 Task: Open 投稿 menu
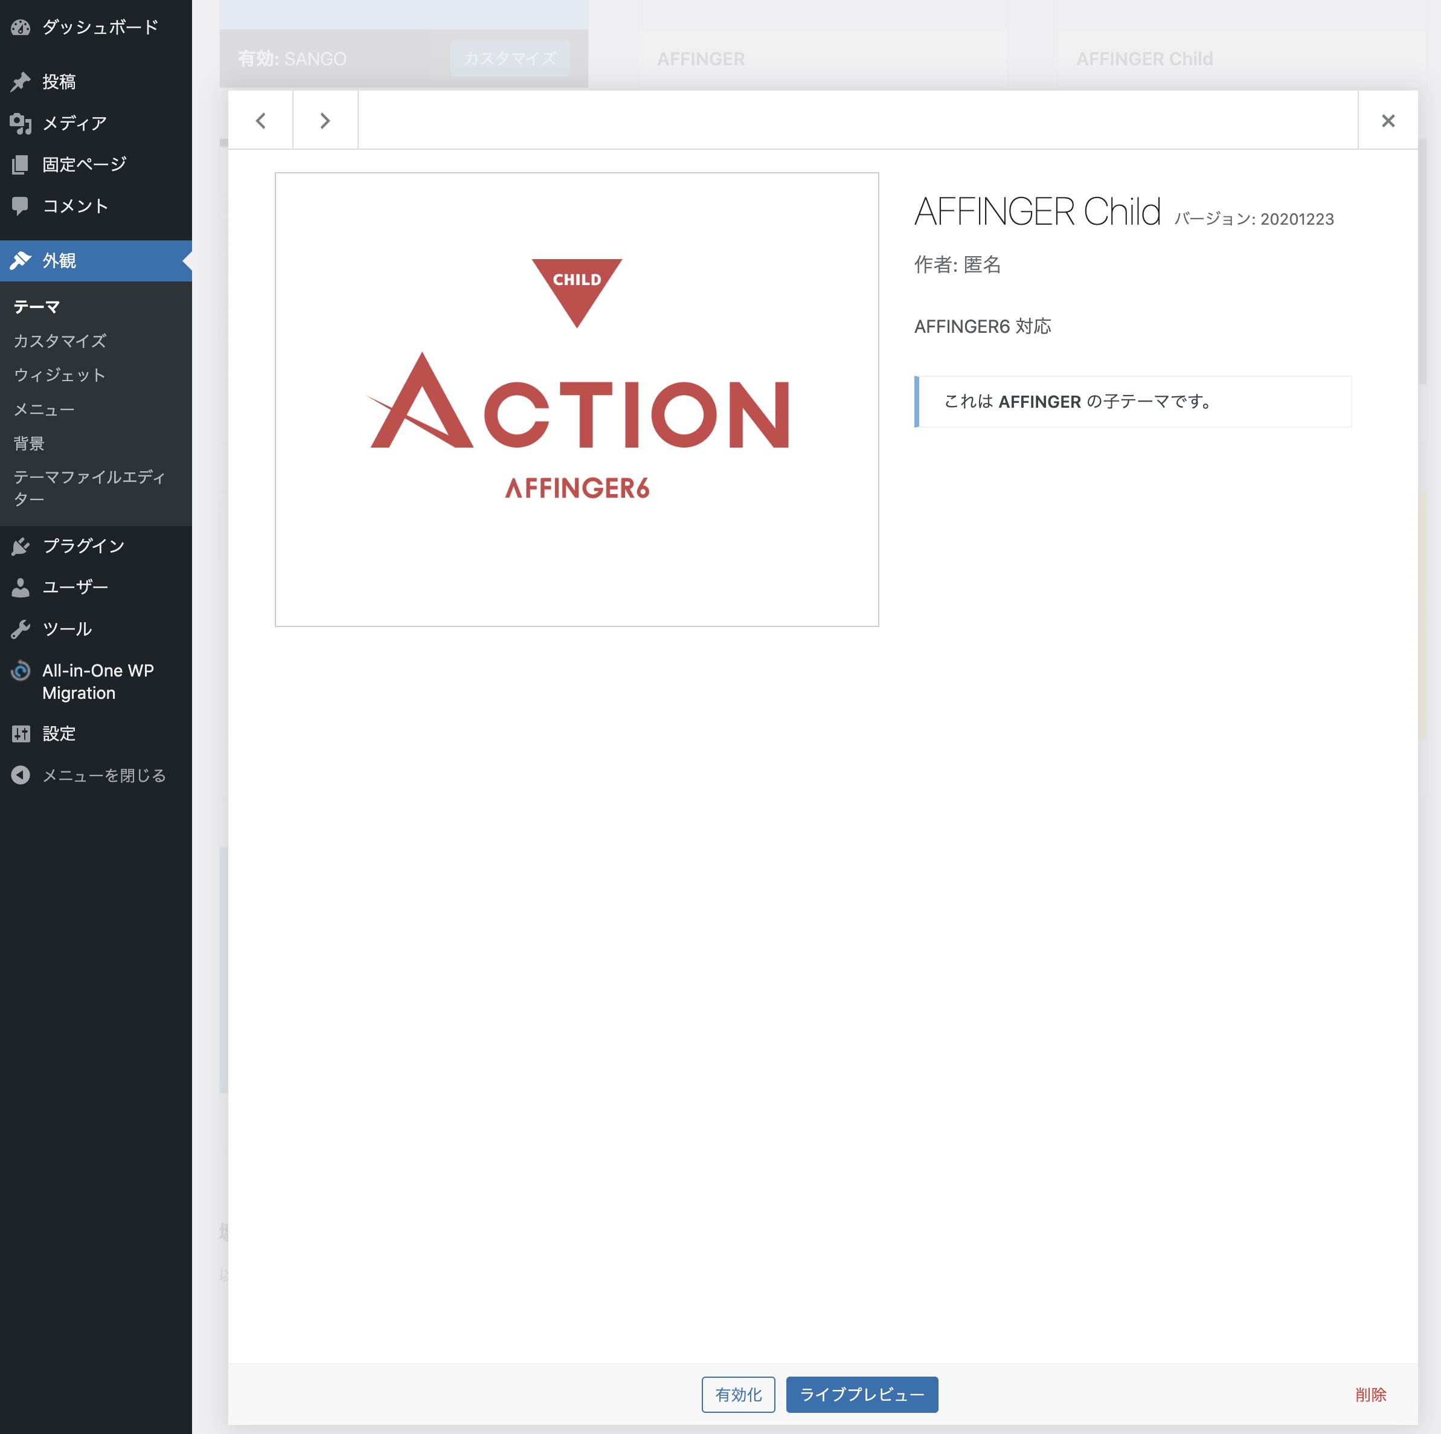[95, 82]
